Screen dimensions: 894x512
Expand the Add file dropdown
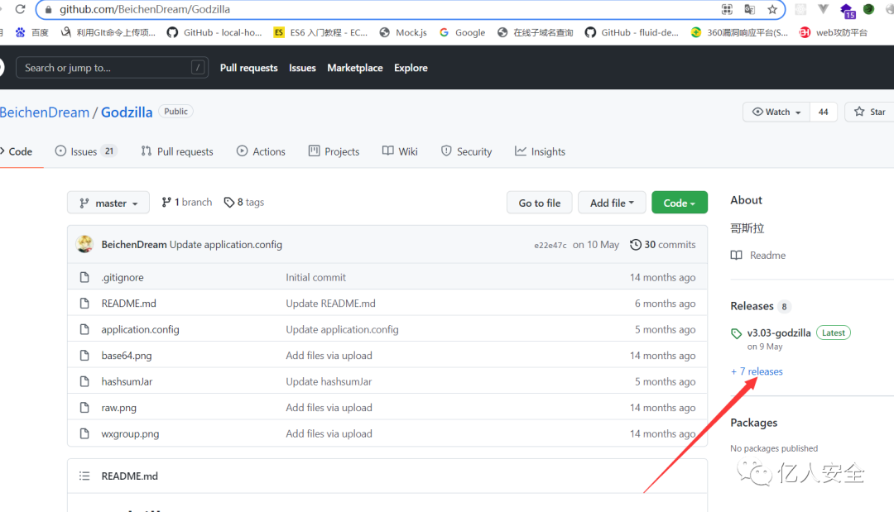(612, 203)
